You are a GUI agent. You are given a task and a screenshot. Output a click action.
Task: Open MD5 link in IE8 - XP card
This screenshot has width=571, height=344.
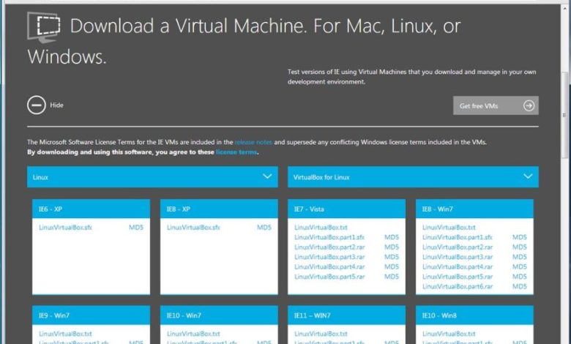click(264, 228)
